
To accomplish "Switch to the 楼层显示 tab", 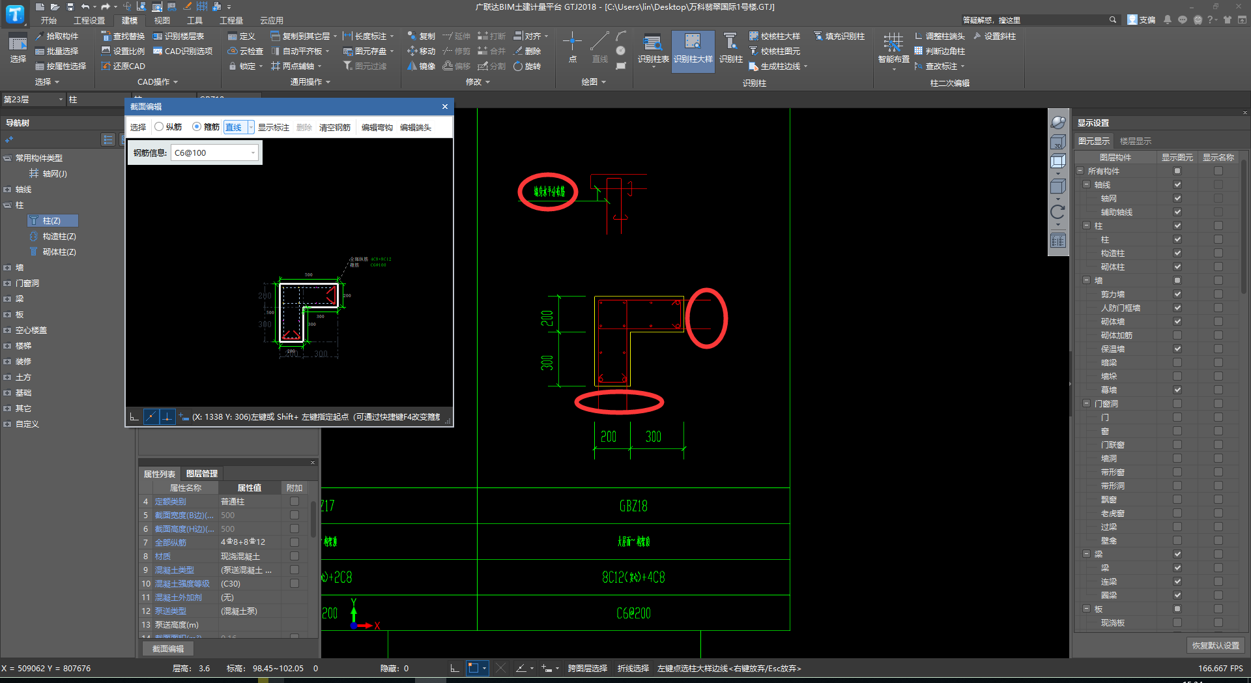I will point(1136,141).
